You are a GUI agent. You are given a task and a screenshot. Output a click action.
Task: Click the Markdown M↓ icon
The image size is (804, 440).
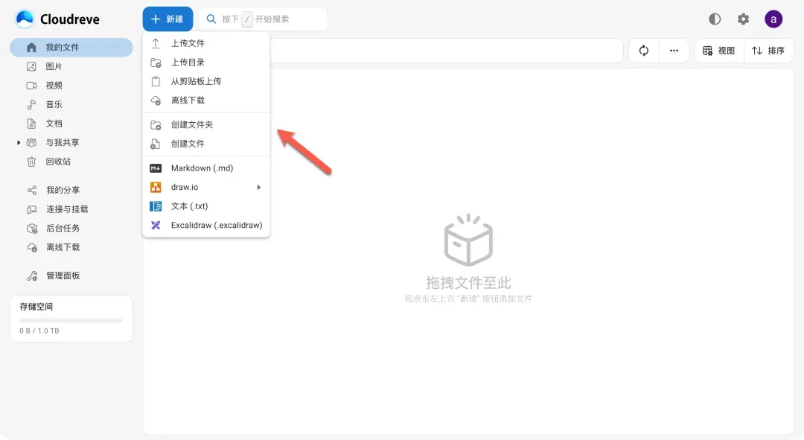pyautogui.click(x=156, y=168)
